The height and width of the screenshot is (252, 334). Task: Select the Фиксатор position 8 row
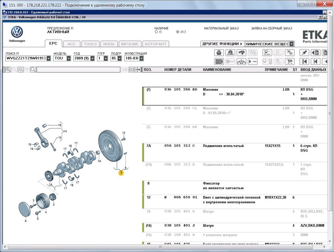235,188
